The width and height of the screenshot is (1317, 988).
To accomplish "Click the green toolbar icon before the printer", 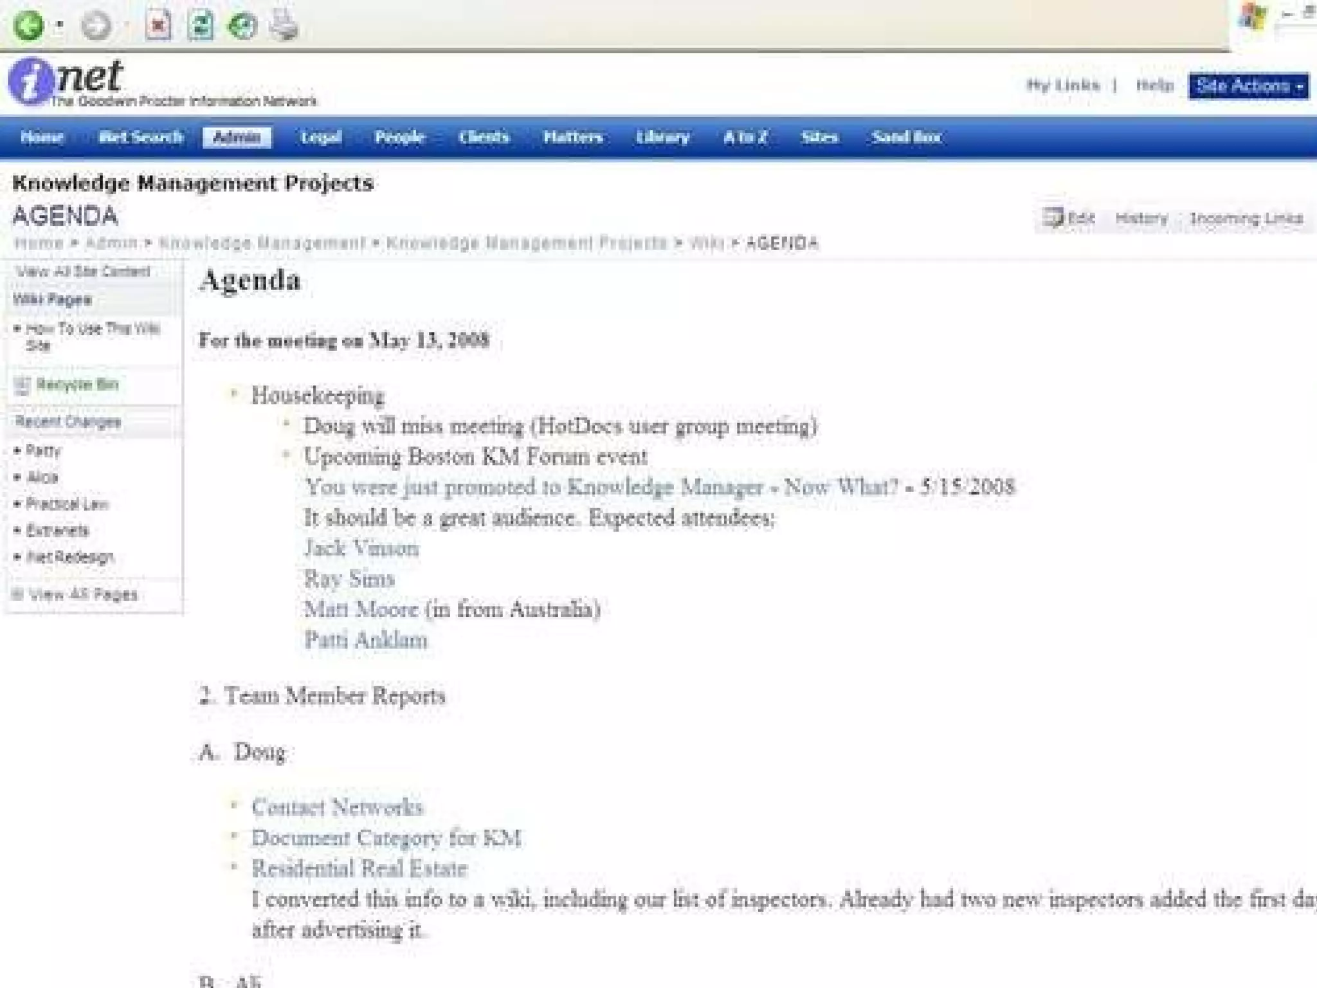I will click(x=242, y=26).
